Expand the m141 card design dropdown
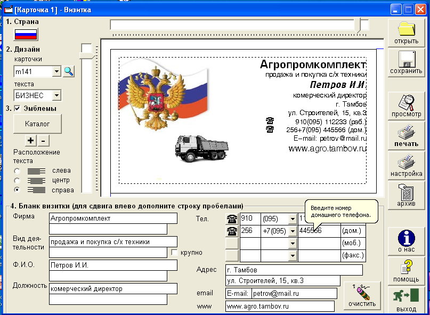430x315 pixels. tap(56, 71)
